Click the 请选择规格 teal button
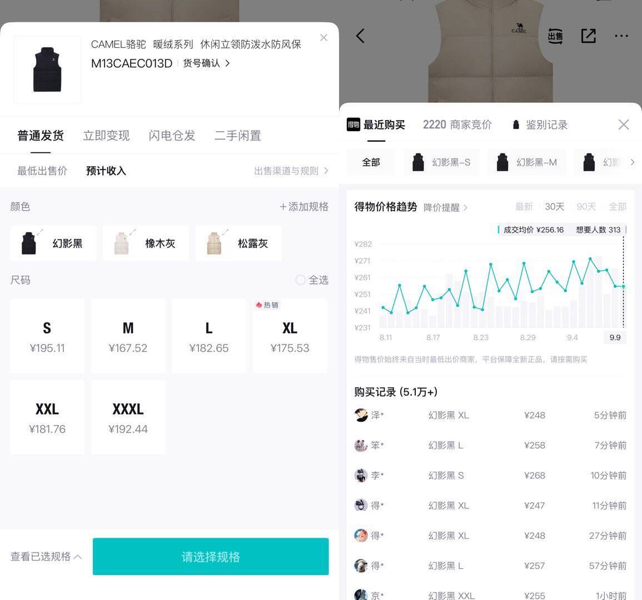Viewport: 642px width, 600px height. [x=211, y=557]
